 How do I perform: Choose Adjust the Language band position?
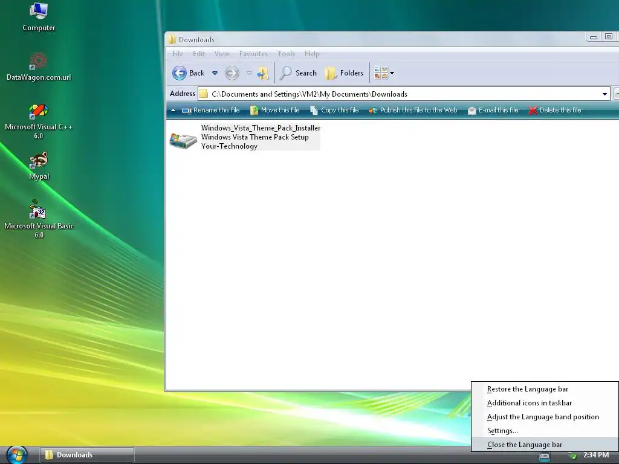pos(545,417)
